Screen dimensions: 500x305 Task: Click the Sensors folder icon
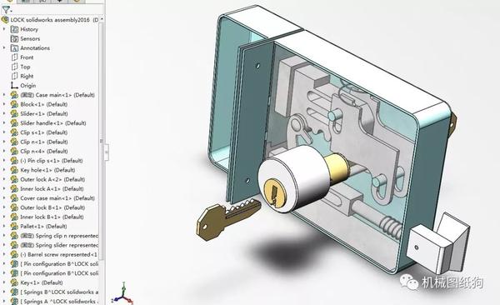coord(14,39)
